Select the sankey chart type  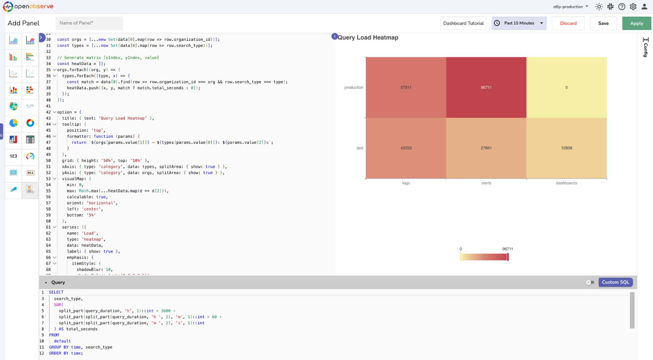click(x=13, y=190)
